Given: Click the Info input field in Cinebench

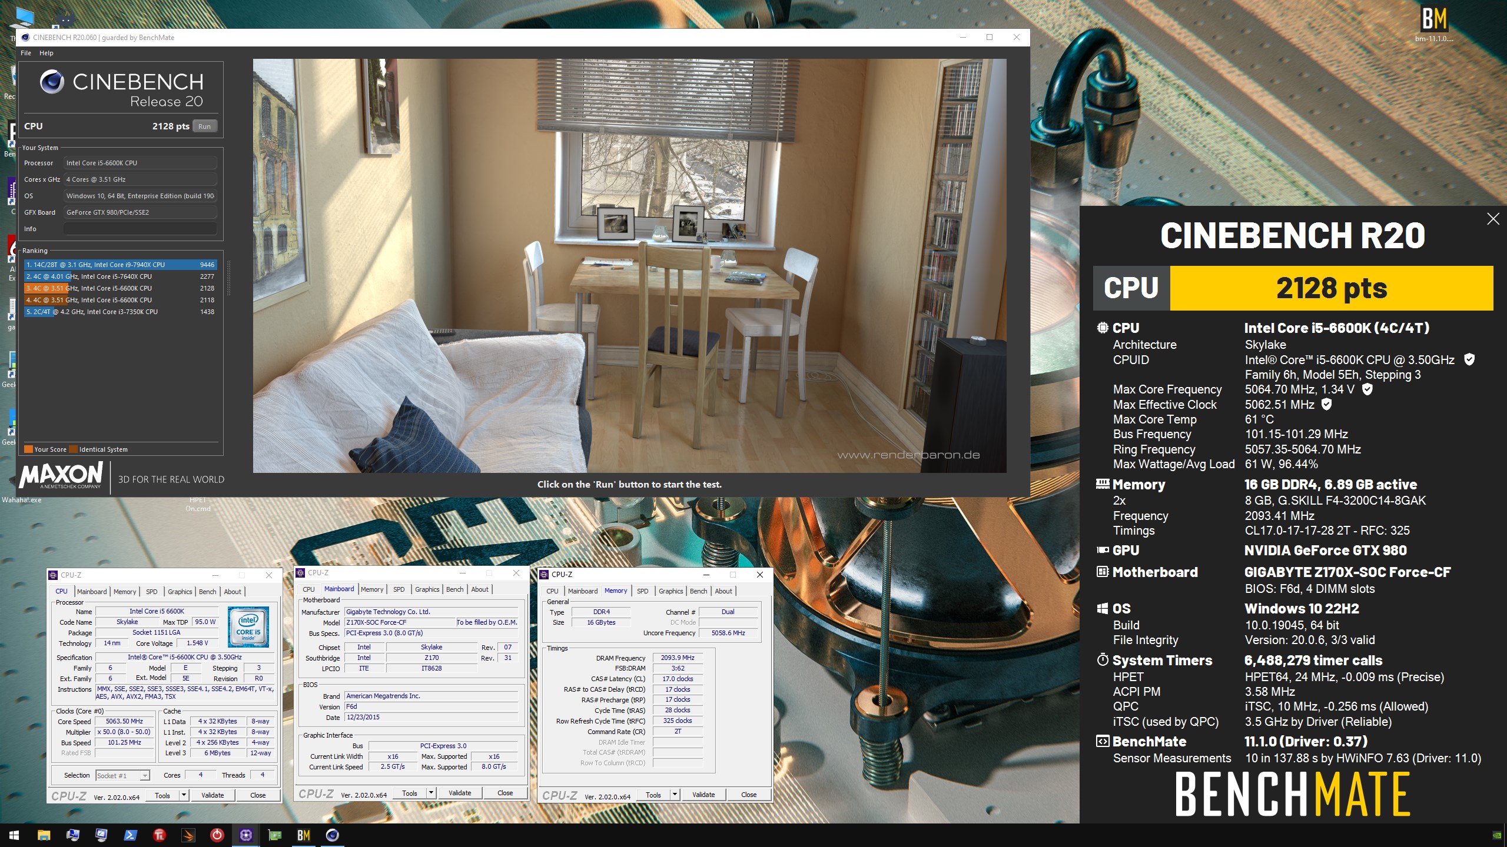Looking at the screenshot, I should (x=140, y=229).
